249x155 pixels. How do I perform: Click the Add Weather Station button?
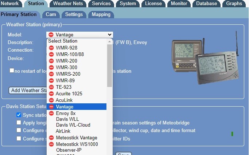[x=28, y=90]
